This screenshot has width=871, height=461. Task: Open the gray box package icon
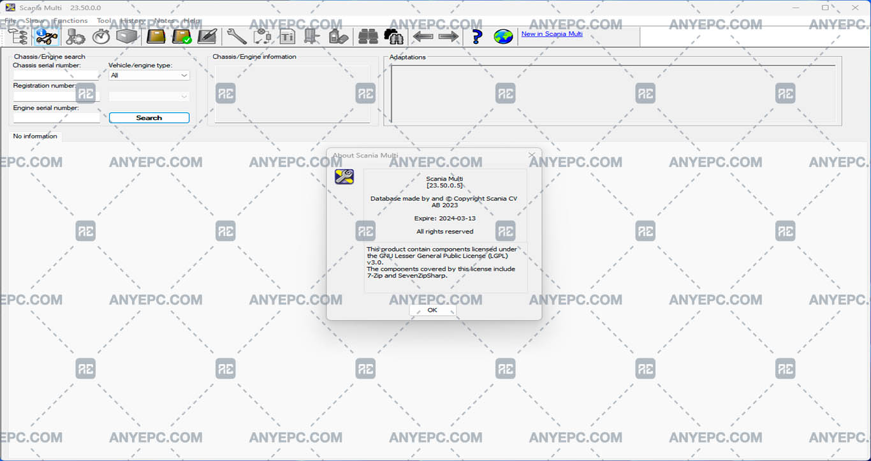click(127, 36)
